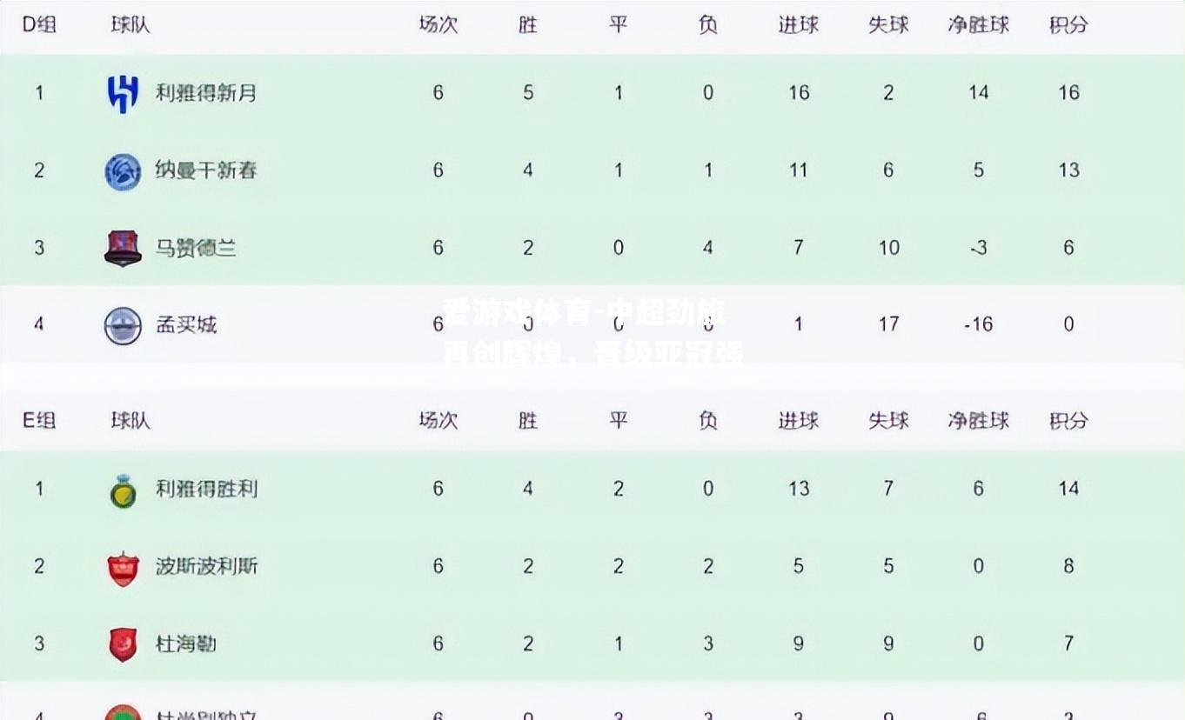Viewport: 1185px width, 720px height.
Task: Click the D组 group header label
Action: click(x=39, y=24)
